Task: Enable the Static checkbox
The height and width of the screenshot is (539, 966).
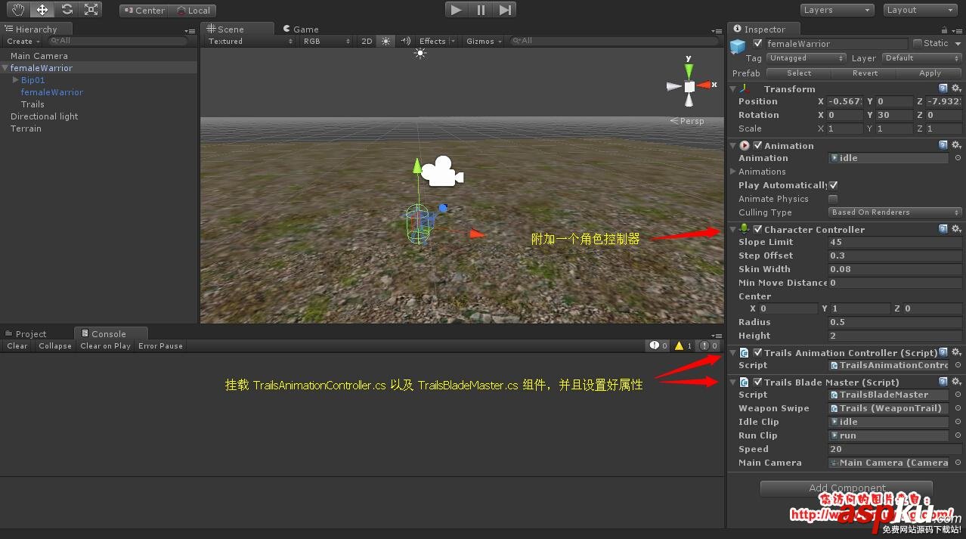Action: [x=918, y=44]
